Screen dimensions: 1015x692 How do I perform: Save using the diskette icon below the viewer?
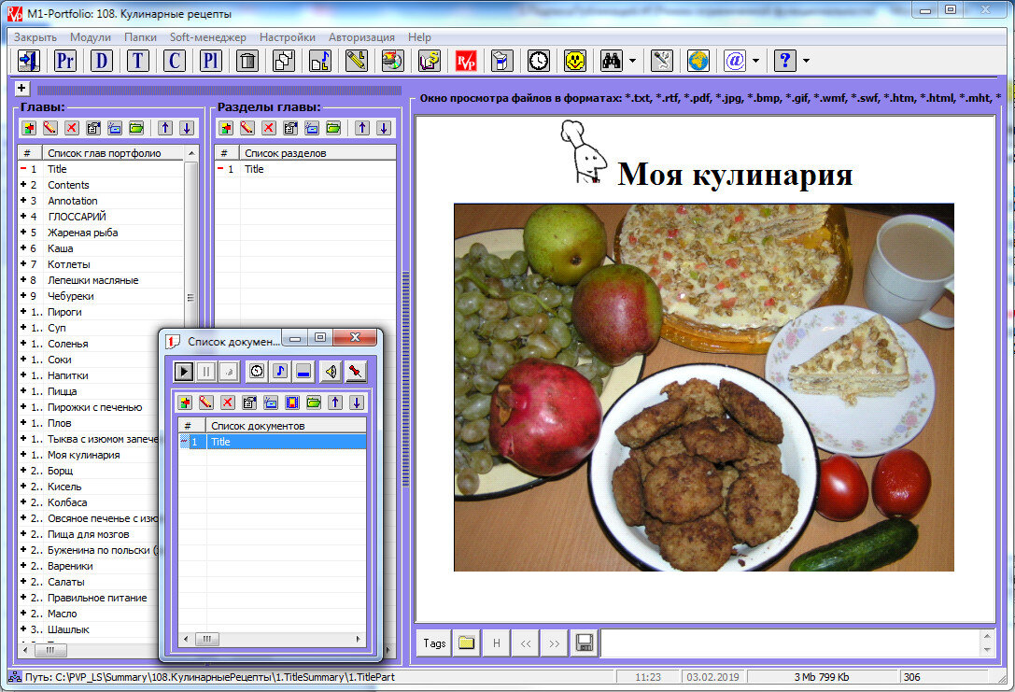(x=585, y=643)
